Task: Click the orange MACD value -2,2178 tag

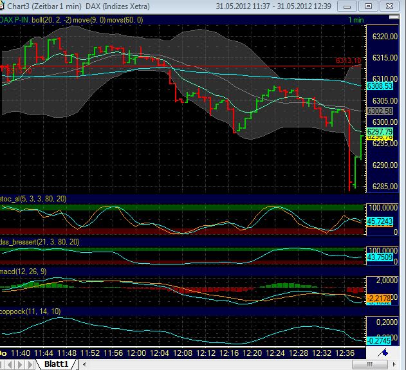Action: point(378,298)
